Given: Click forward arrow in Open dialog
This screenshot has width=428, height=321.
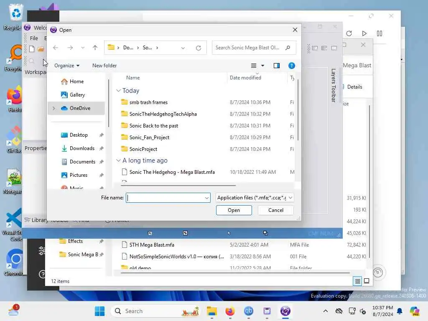Looking at the screenshot, I should coord(70,48).
